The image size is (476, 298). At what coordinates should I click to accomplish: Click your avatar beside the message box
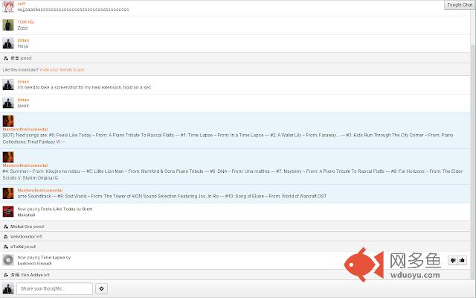(x=8, y=288)
